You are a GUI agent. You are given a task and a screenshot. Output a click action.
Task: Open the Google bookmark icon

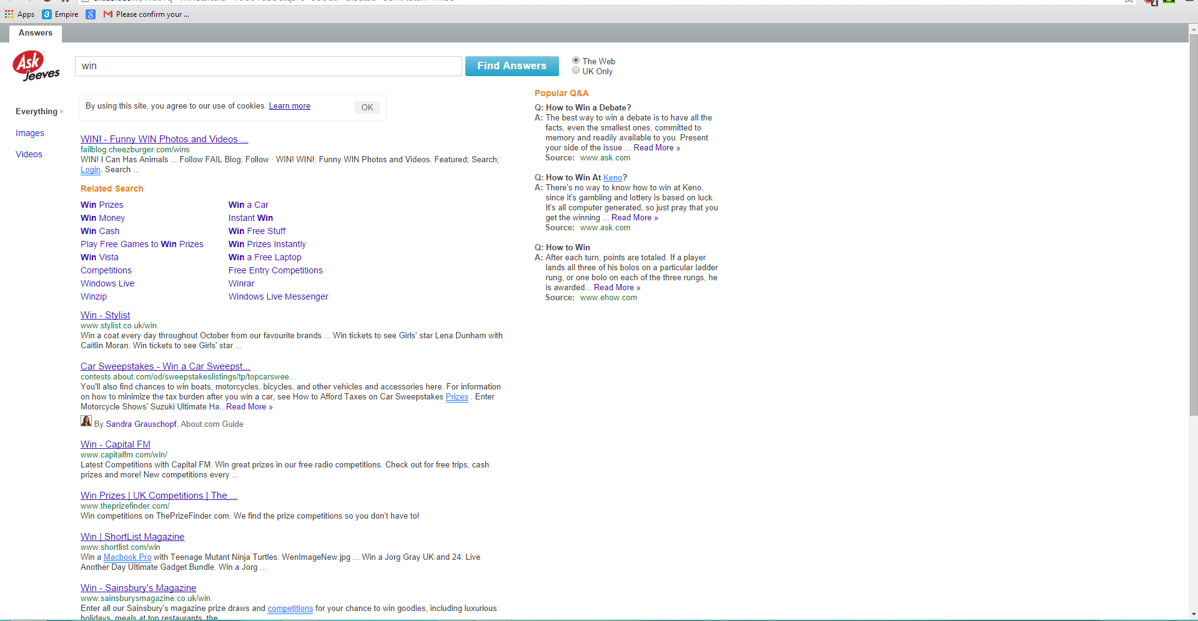(x=91, y=14)
